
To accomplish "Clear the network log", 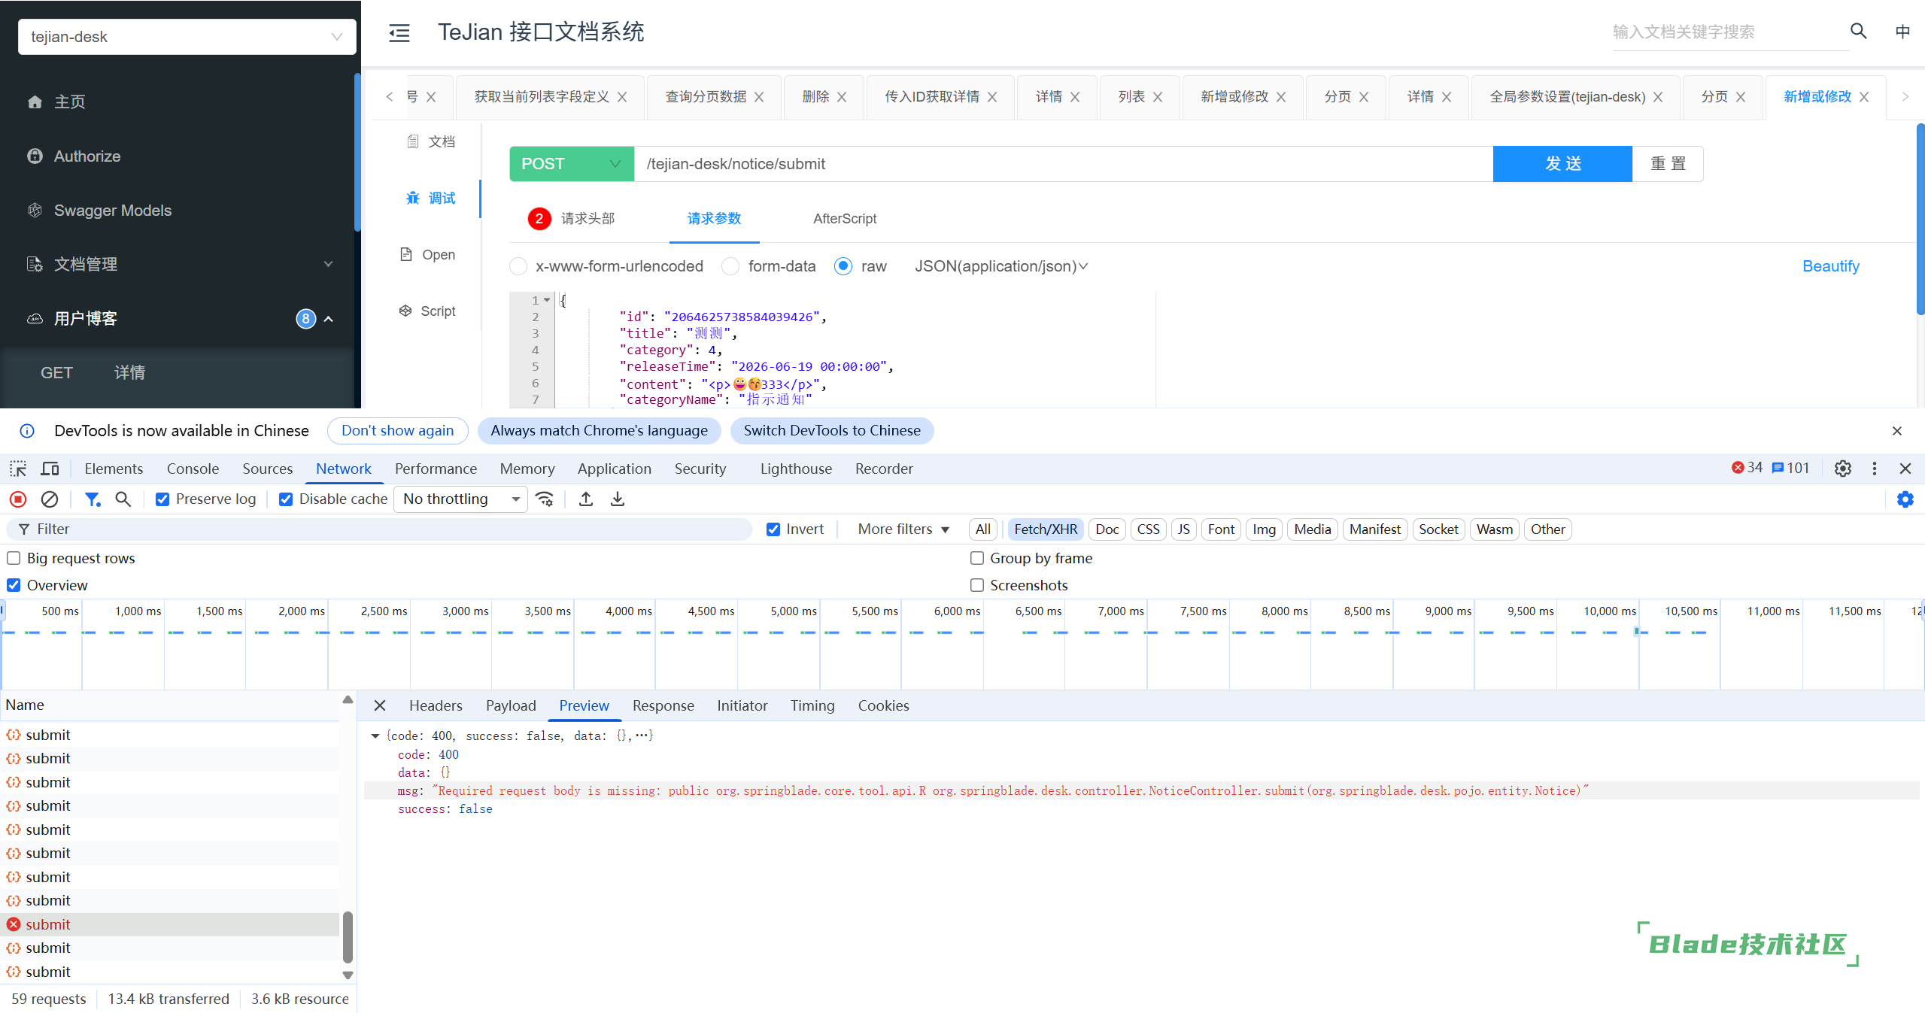I will click(50, 499).
